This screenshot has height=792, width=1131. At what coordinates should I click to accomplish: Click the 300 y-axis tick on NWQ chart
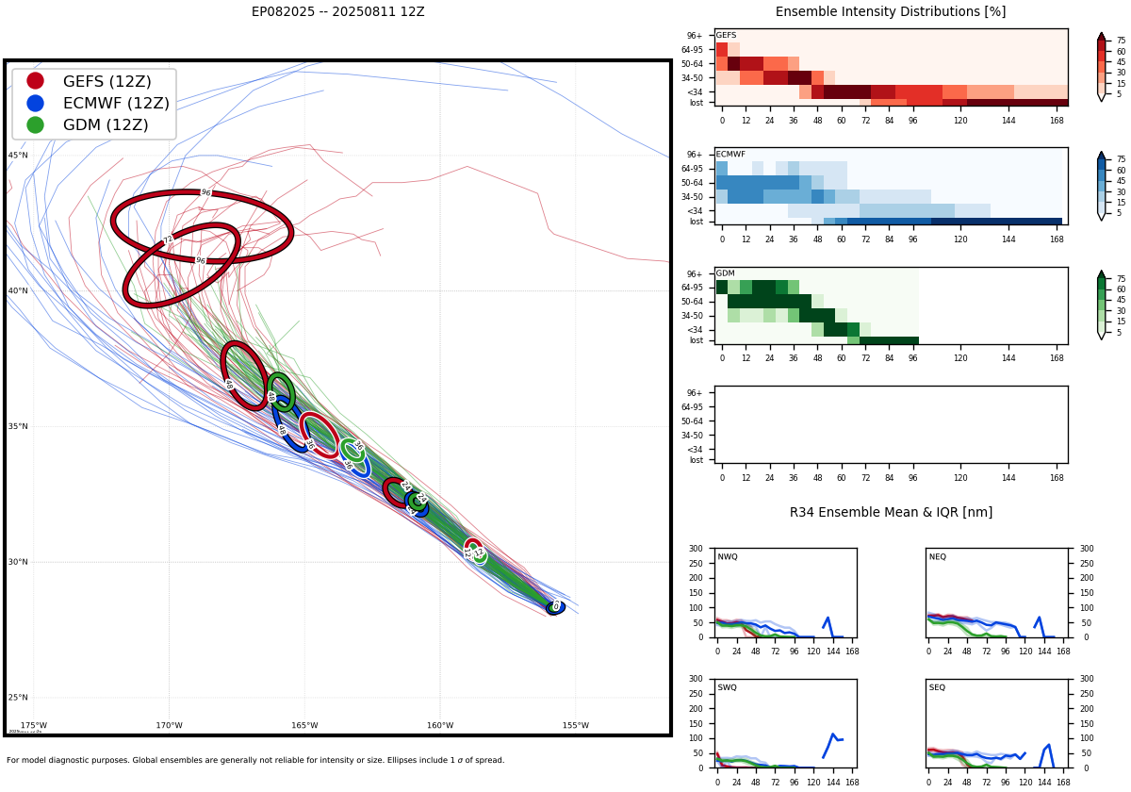pyautogui.click(x=697, y=549)
